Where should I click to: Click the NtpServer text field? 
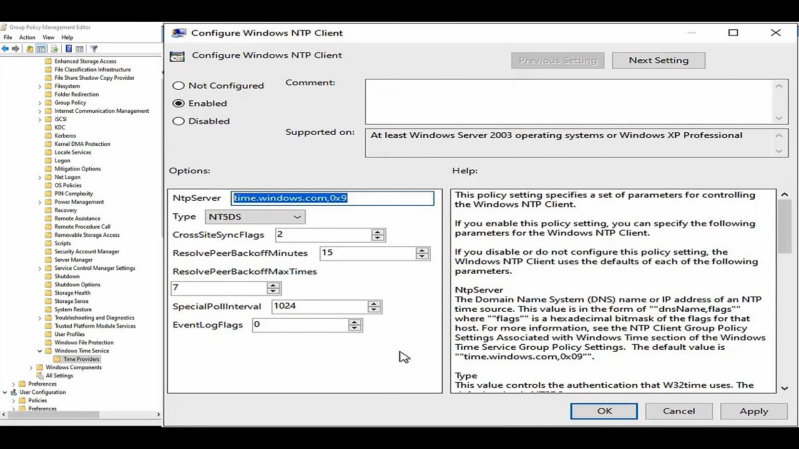(333, 198)
